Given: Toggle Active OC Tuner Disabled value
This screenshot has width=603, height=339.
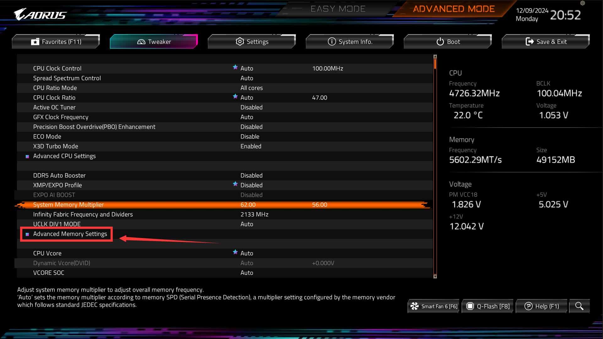Looking at the screenshot, I should click(x=251, y=107).
